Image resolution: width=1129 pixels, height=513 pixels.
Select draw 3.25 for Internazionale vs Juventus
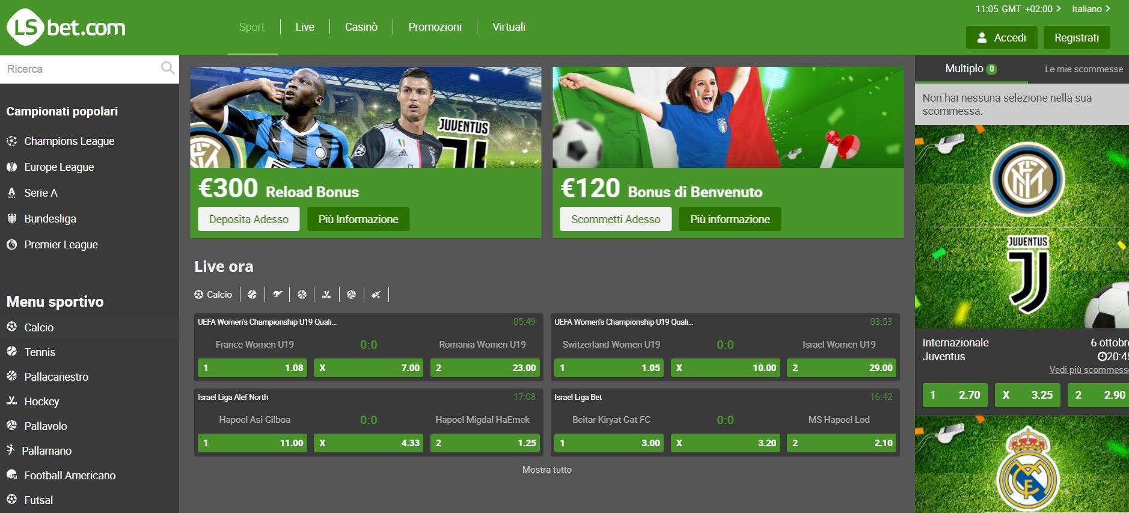(x=1027, y=395)
